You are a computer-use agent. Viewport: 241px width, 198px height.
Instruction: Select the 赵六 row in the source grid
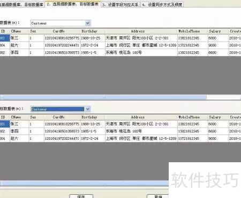click(120, 45)
